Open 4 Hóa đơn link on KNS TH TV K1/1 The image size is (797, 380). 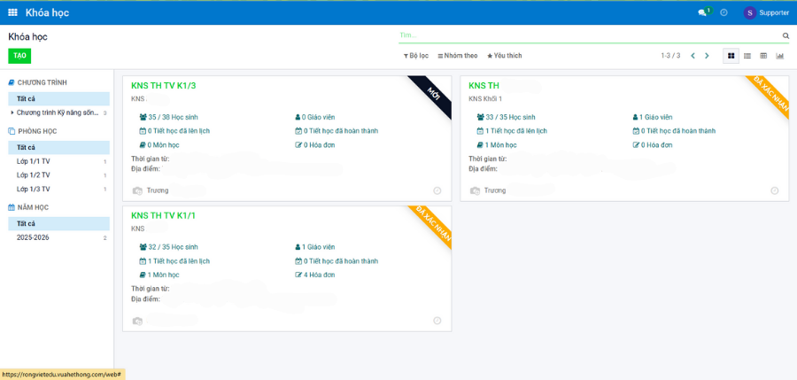coord(318,275)
